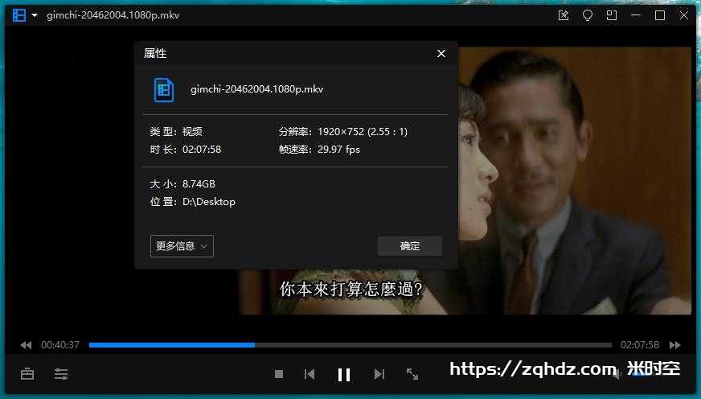Rewind using the double-left arrow button
701x399 pixels.
coord(26,345)
